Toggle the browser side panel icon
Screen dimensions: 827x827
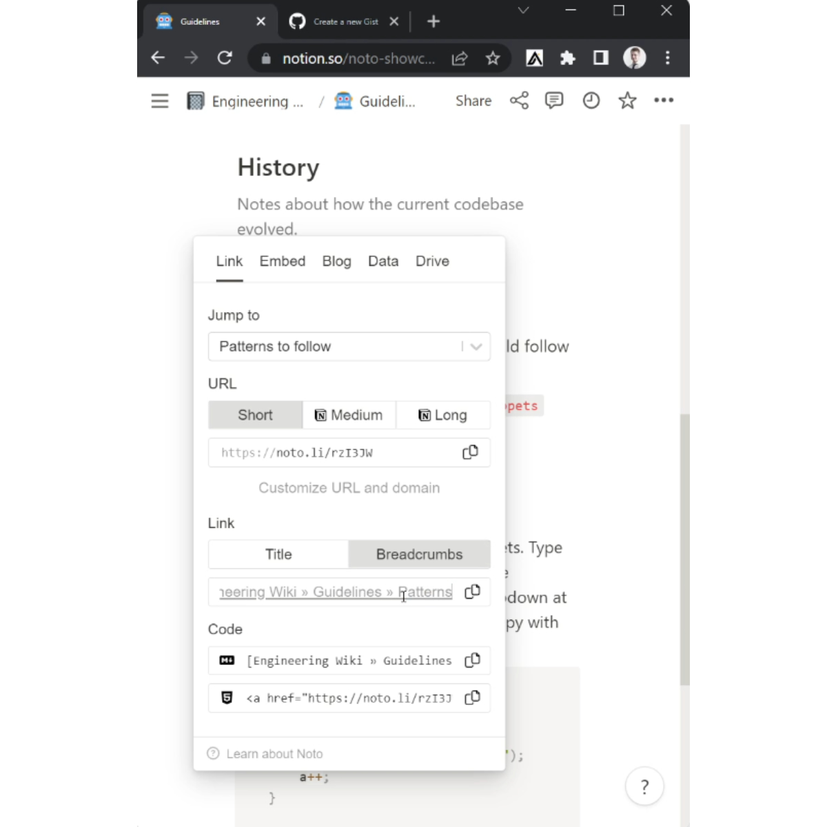[601, 58]
